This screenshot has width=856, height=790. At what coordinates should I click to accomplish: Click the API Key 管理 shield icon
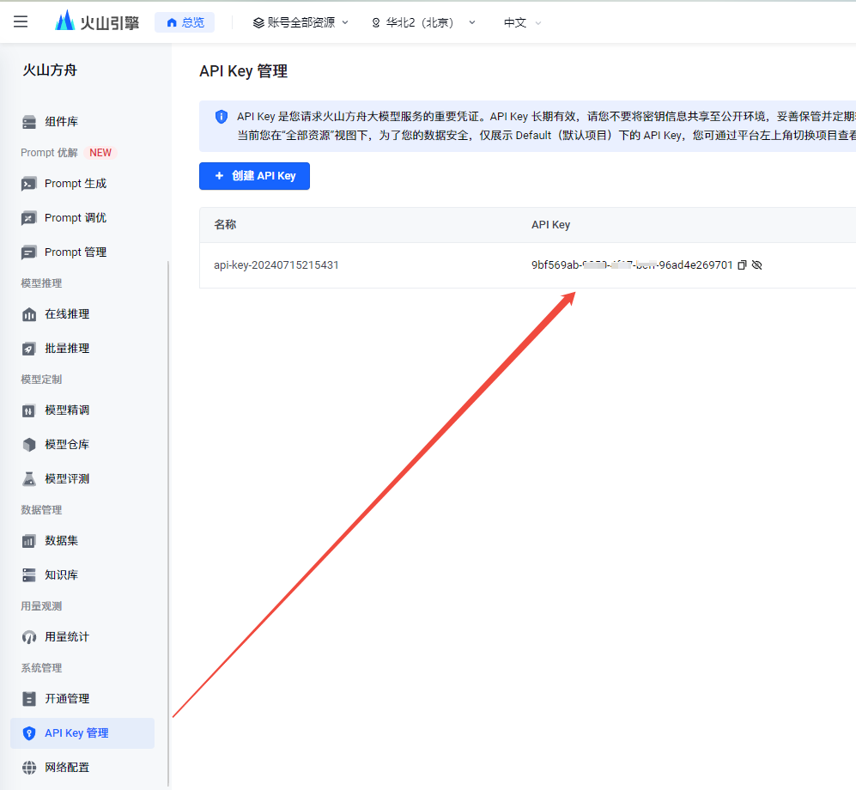(29, 733)
